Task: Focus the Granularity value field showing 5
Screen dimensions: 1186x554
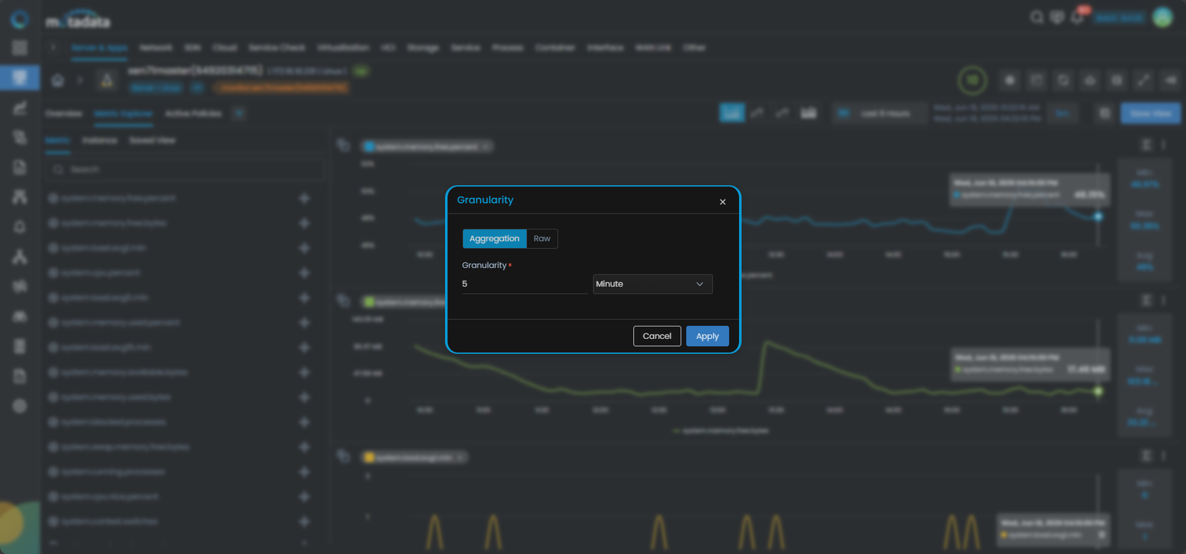Action: 525,284
